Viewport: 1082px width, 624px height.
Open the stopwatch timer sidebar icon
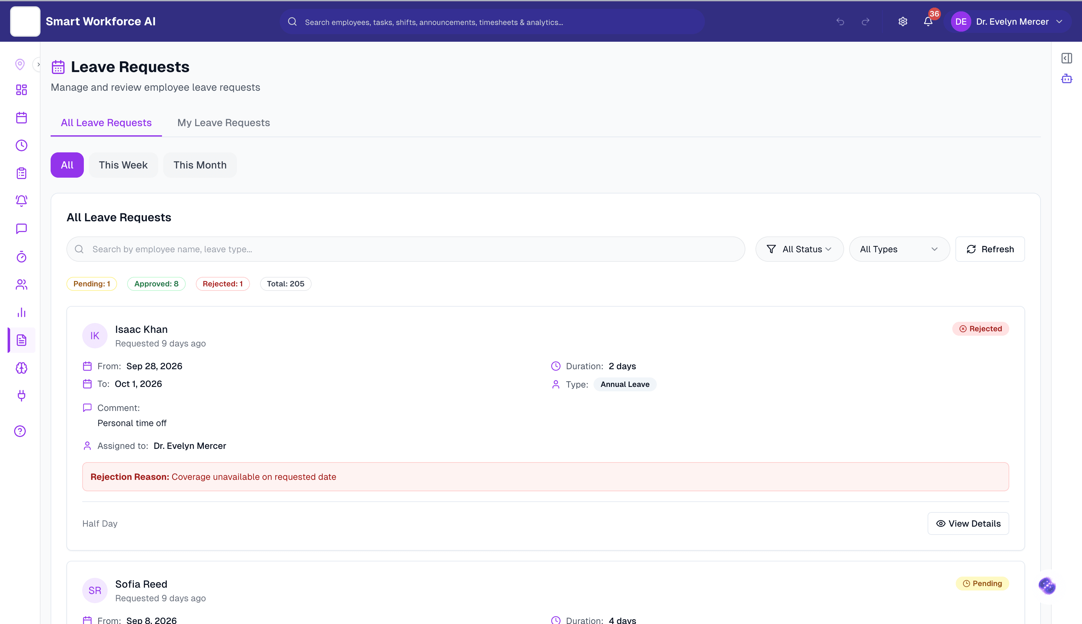22,257
